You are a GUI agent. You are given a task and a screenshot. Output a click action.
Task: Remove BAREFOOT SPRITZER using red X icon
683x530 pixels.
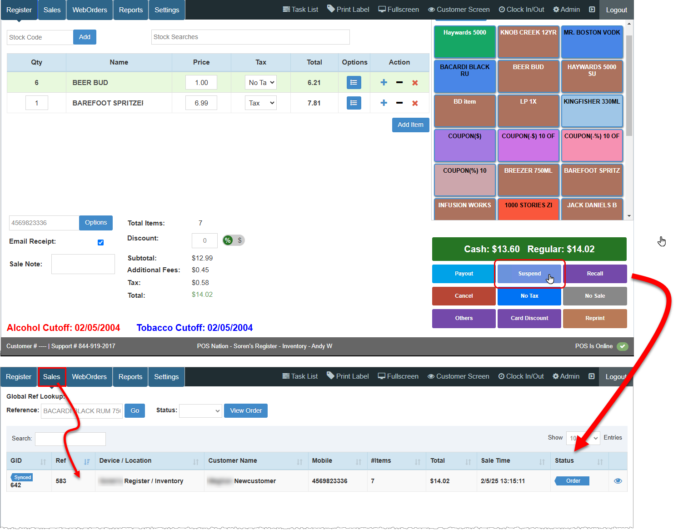click(x=414, y=103)
